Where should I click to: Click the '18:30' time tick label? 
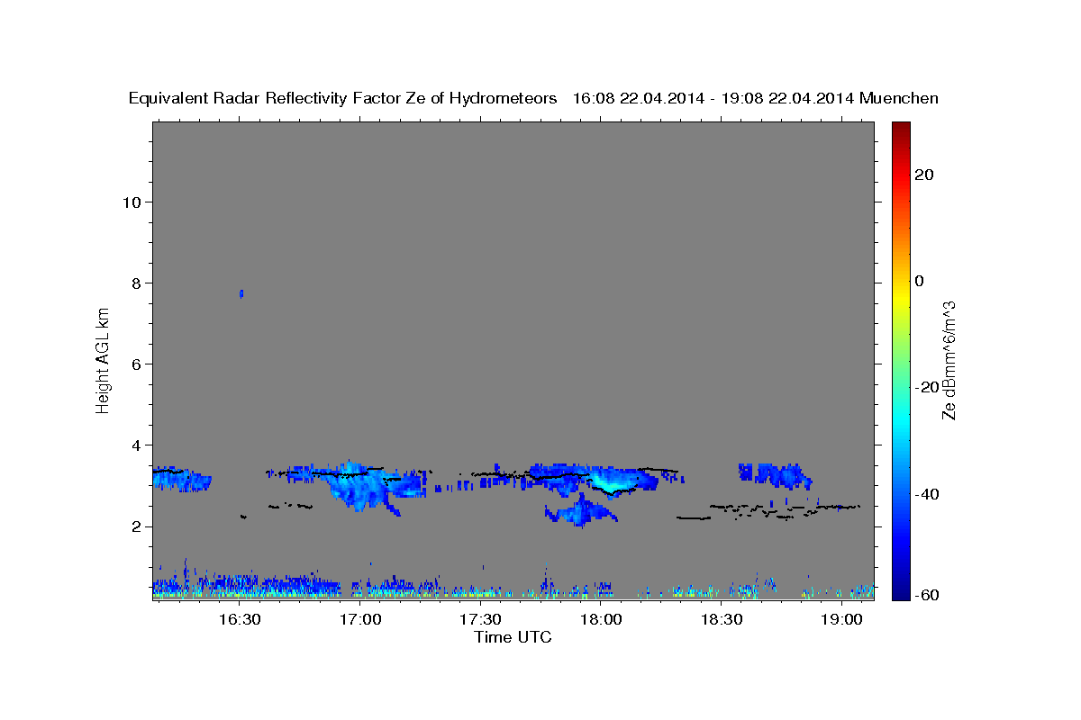tap(722, 619)
